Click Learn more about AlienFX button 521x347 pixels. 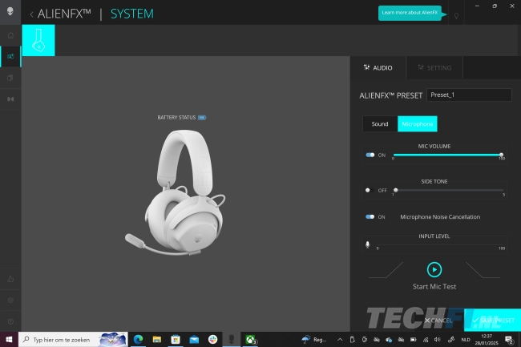[410, 13]
